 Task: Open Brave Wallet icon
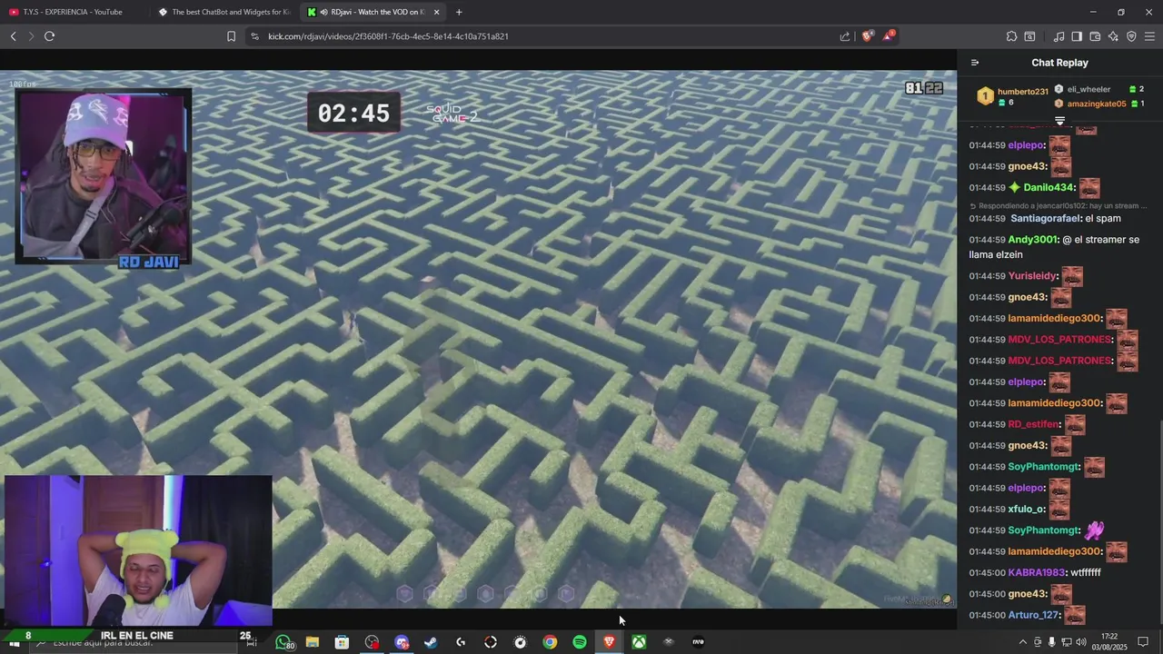click(x=1095, y=36)
